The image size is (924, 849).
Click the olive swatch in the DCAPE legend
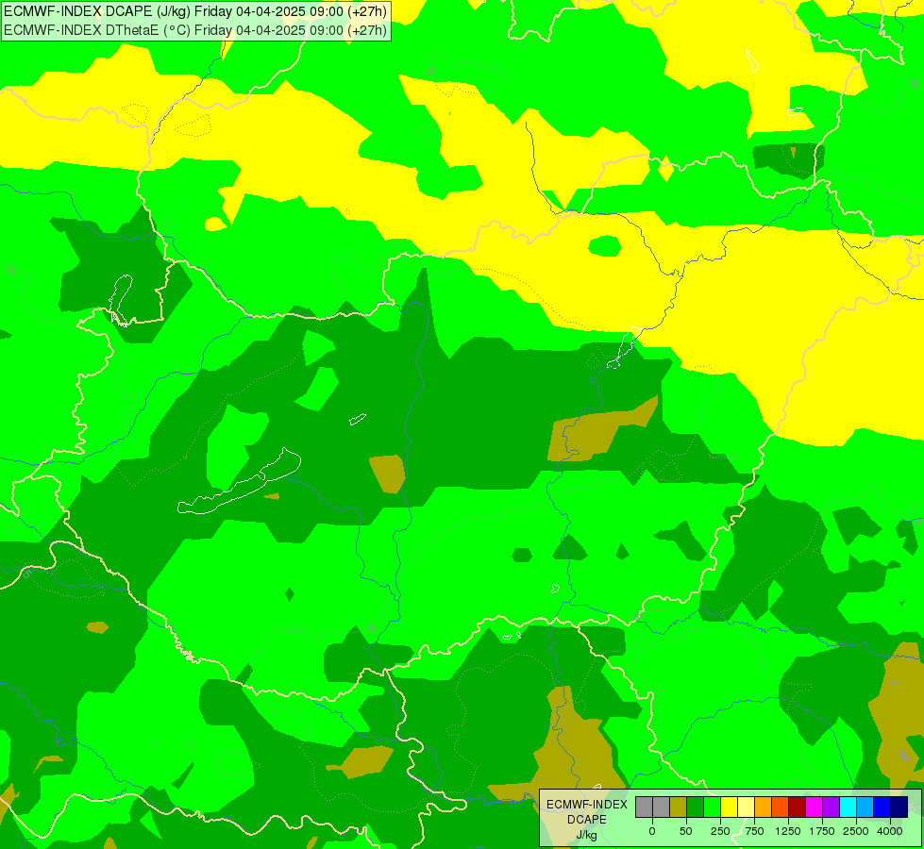coord(679,807)
